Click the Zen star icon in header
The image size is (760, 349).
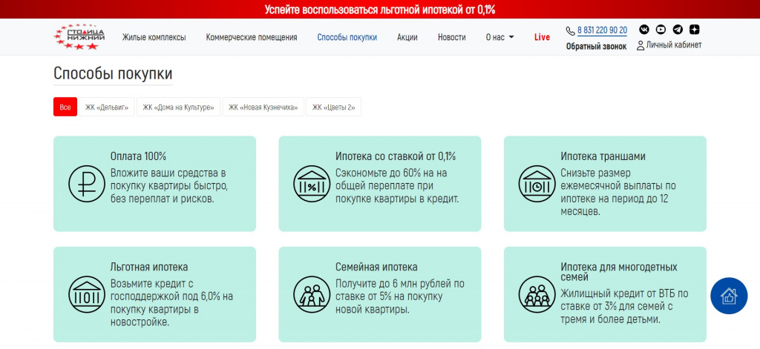point(695,30)
